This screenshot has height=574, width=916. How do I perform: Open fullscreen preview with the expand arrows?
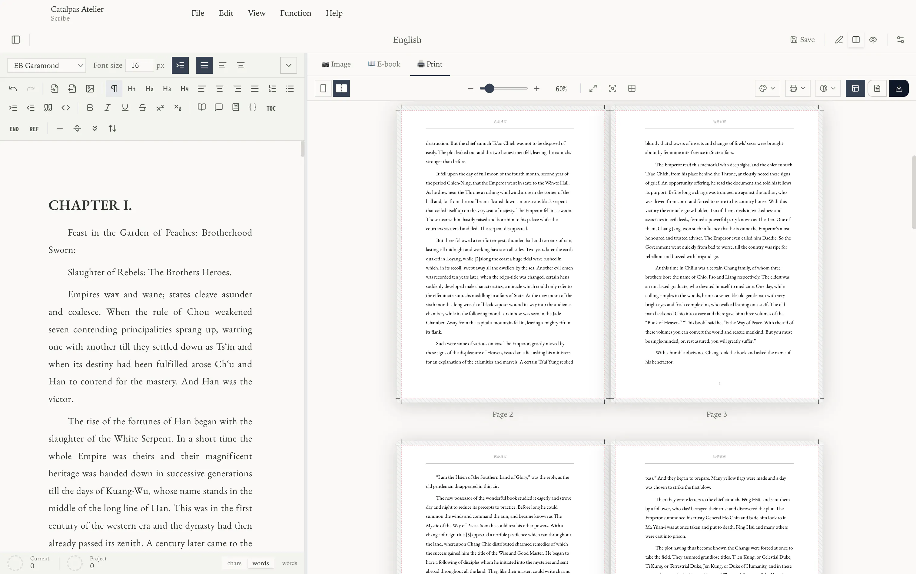(593, 88)
